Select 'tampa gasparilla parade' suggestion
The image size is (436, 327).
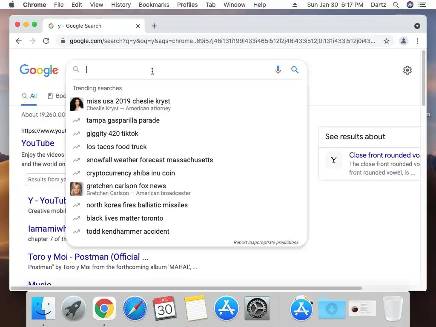187,120
